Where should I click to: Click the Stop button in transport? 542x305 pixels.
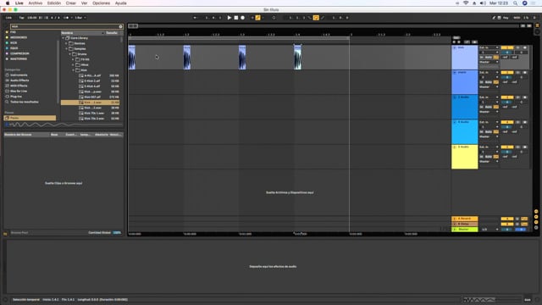tap(236, 18)
